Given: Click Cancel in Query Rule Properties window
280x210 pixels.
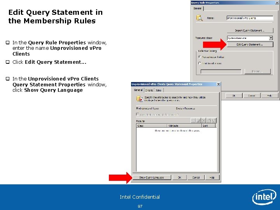Looking at the screenshot, I should [252, 96].
